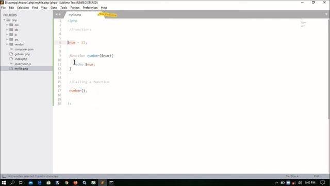This screenshot has width=330, height=186.
Task: Expand the src folder
Action: point(7,39)
